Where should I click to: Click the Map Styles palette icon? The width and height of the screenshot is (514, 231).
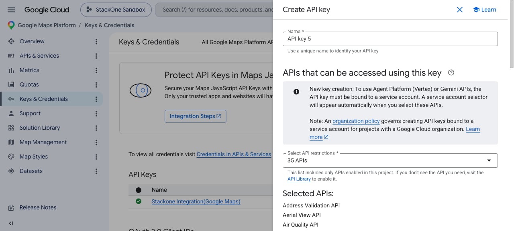click(x=11, y=157)
